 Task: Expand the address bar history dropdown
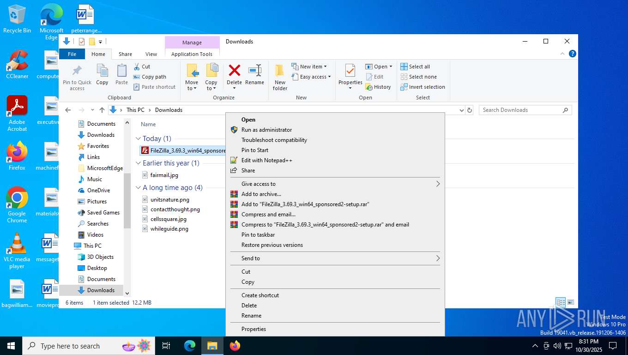coord(461,110)
